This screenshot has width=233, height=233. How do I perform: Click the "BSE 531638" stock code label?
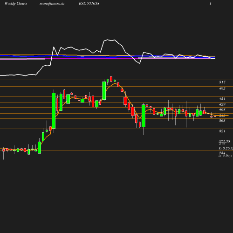point(89,3)
